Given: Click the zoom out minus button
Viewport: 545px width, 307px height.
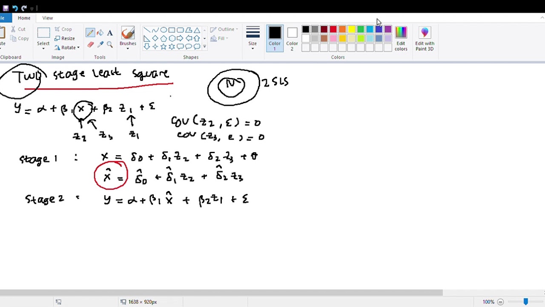Looking at the screenshot, I should [501, 302].
